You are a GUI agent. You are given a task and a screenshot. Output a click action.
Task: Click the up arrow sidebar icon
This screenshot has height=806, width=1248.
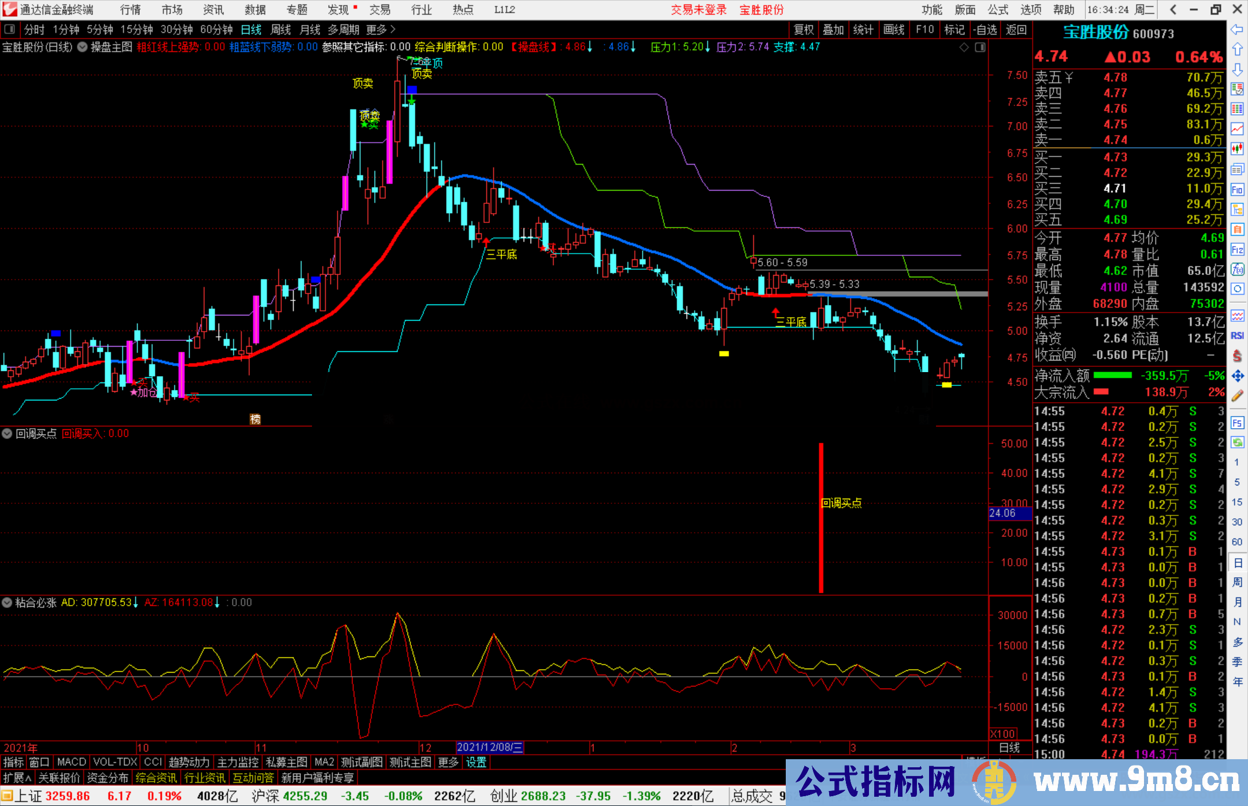point(1237,50)
